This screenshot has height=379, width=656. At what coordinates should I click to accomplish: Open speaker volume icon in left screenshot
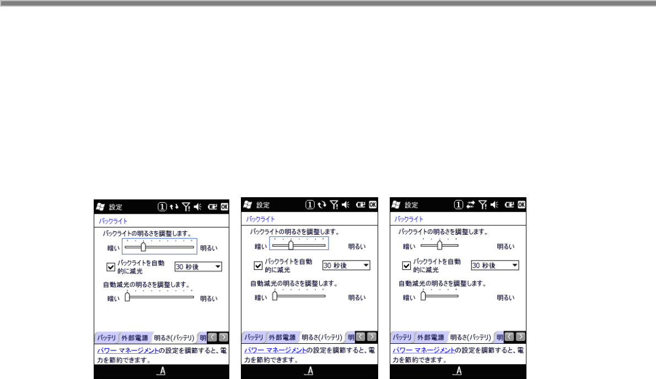198,207
